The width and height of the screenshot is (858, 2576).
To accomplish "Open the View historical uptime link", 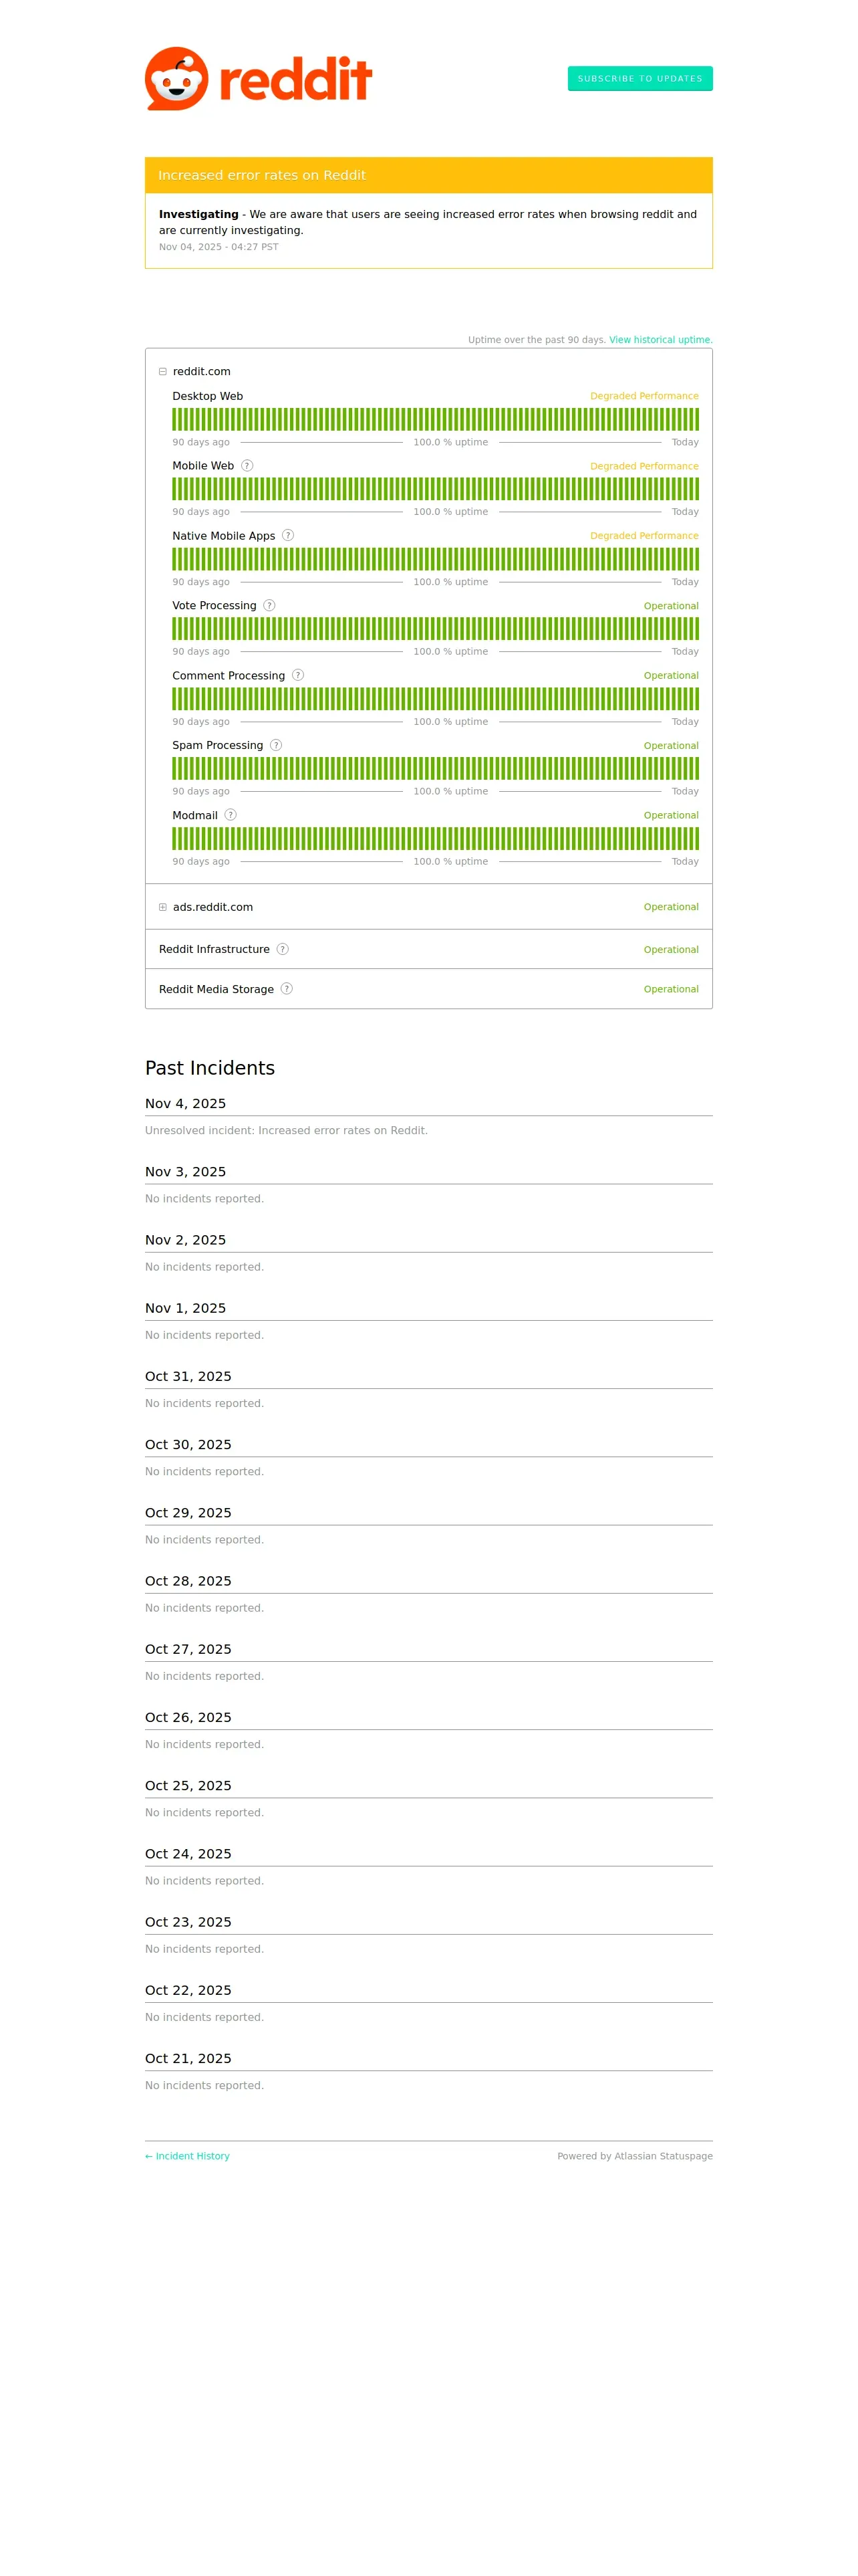I will [660, 340].
